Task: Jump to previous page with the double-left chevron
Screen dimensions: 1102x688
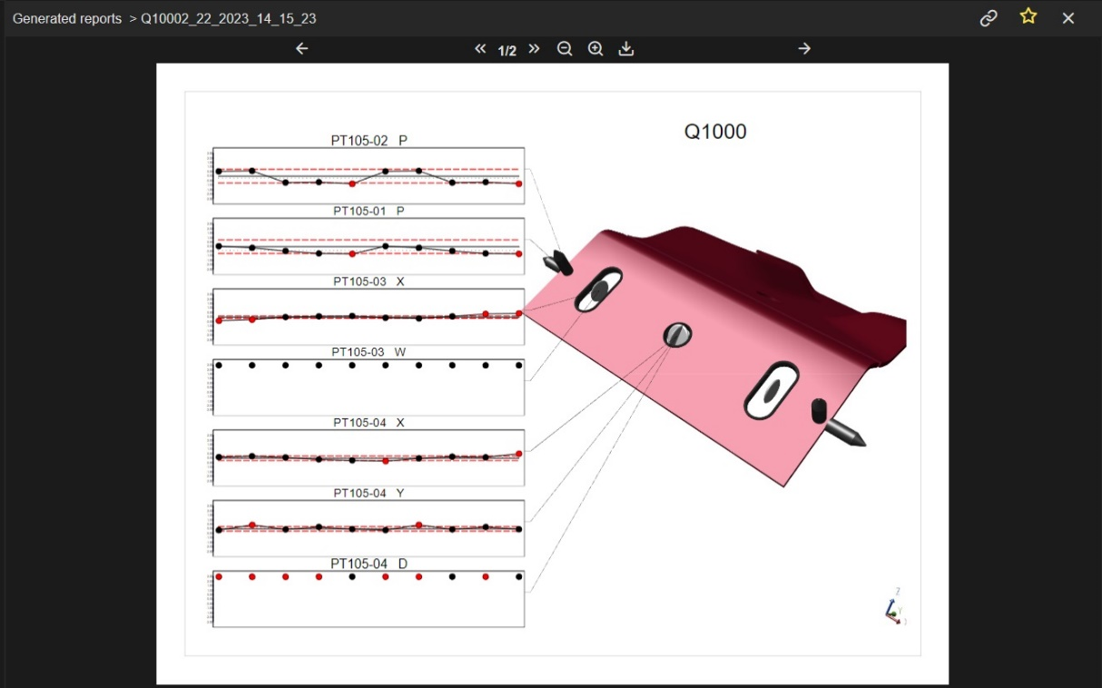Action: pyautogui.click(x=480, y=49)
